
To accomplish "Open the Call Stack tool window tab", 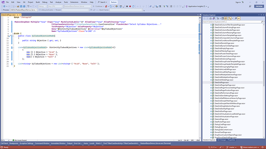I will [x=4, y=143].
